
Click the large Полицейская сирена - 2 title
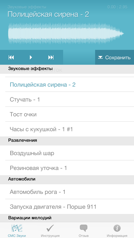pyautogui.click(x=48, y=14)
